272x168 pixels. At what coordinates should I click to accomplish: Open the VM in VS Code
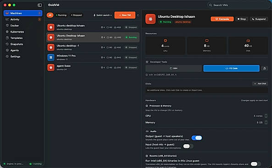[x=232, y=68]
